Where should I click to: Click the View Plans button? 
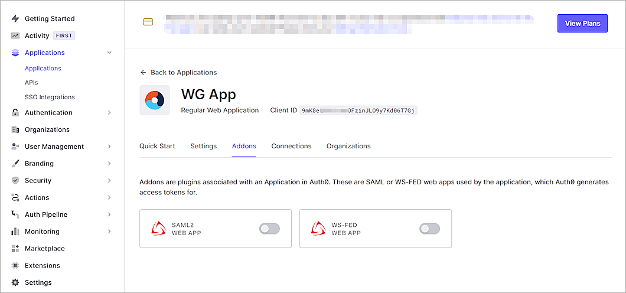[x=582, y=24]
